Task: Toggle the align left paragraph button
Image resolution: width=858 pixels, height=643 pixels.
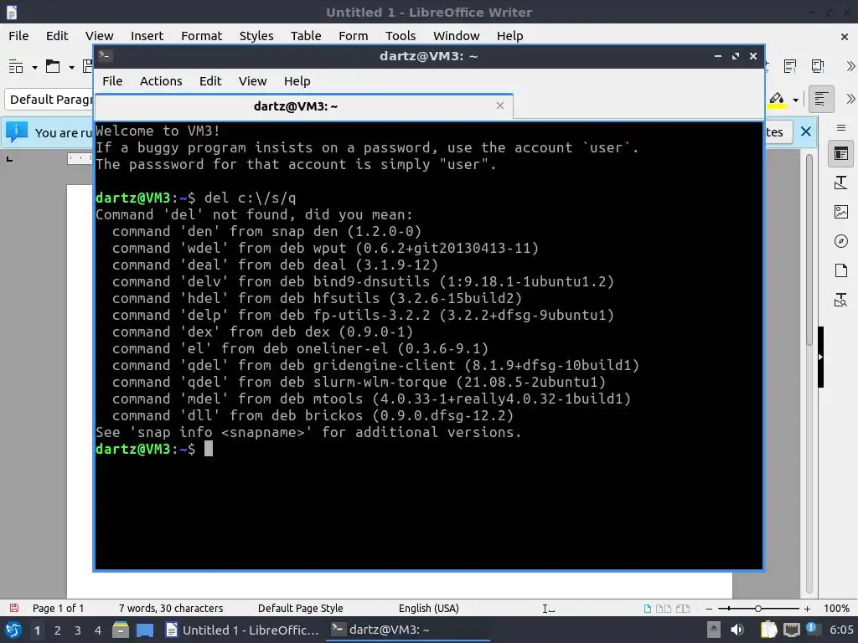Action: (821, 100)
